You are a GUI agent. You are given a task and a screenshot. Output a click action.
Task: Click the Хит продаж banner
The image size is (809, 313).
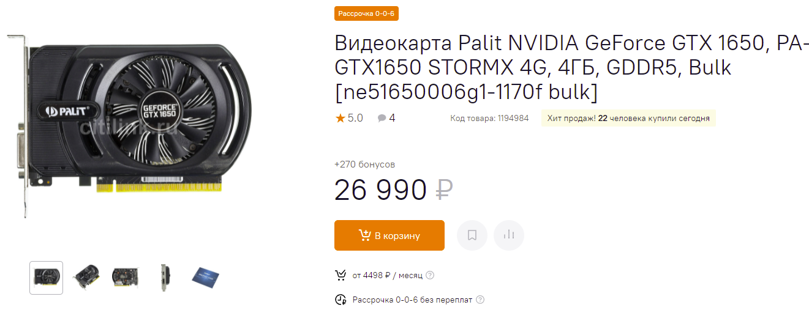628,118
